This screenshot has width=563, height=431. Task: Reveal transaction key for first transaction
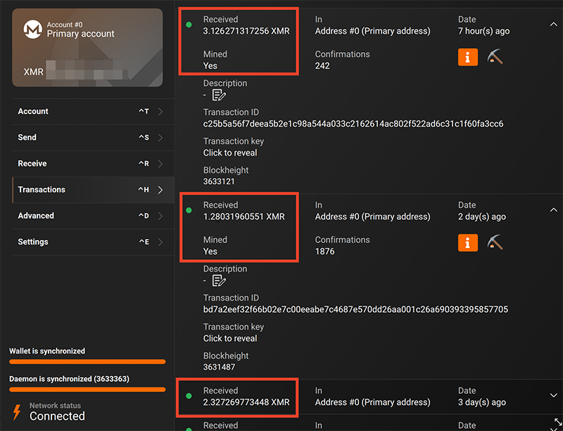pyautogui.click(x=230, y=153)
